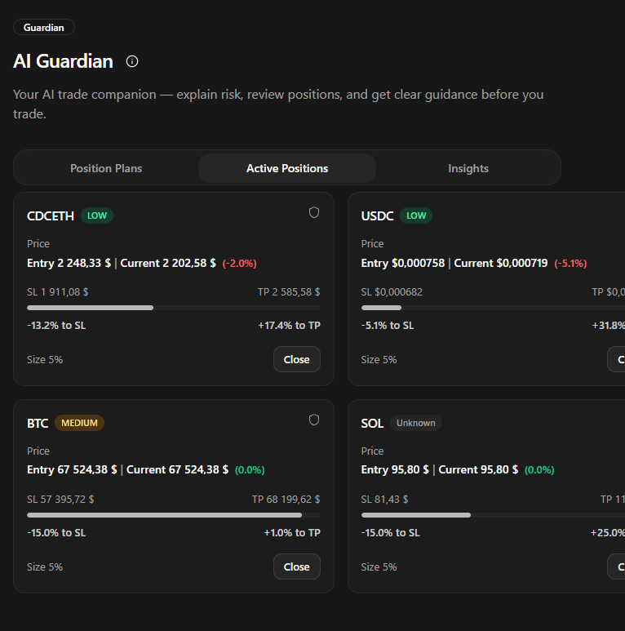Viewport: 625px width, 631px height.
Task: Click the AI Guardian page heading
Action: [x=63, y=61]
